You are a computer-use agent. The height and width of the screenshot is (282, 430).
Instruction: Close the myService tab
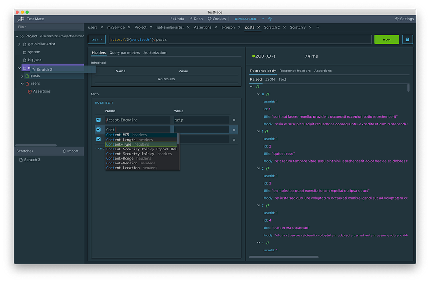[x=129, y=27]
